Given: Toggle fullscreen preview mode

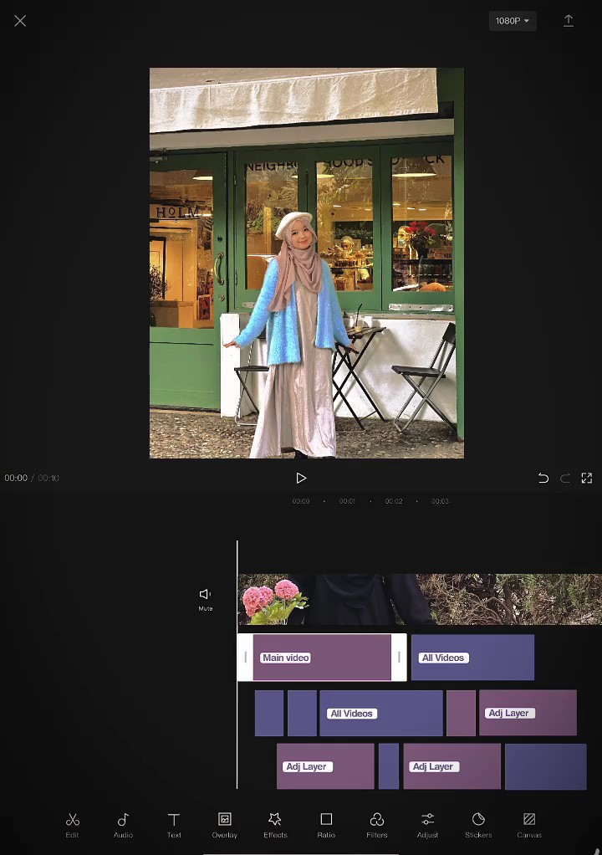Looking at the screenshot, I should click(x=586, y=479).
